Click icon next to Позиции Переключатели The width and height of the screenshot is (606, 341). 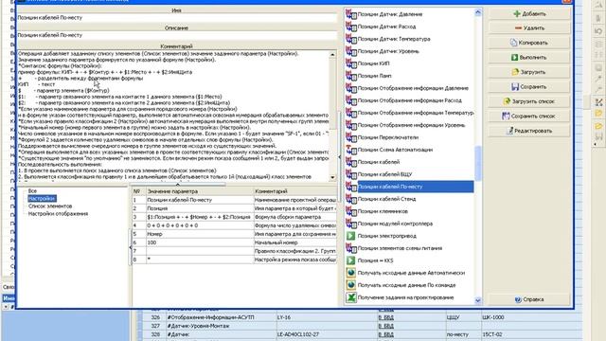point(351,137)
